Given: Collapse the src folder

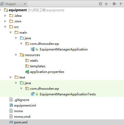Looking at the screenshot, I should click(5, 27).
